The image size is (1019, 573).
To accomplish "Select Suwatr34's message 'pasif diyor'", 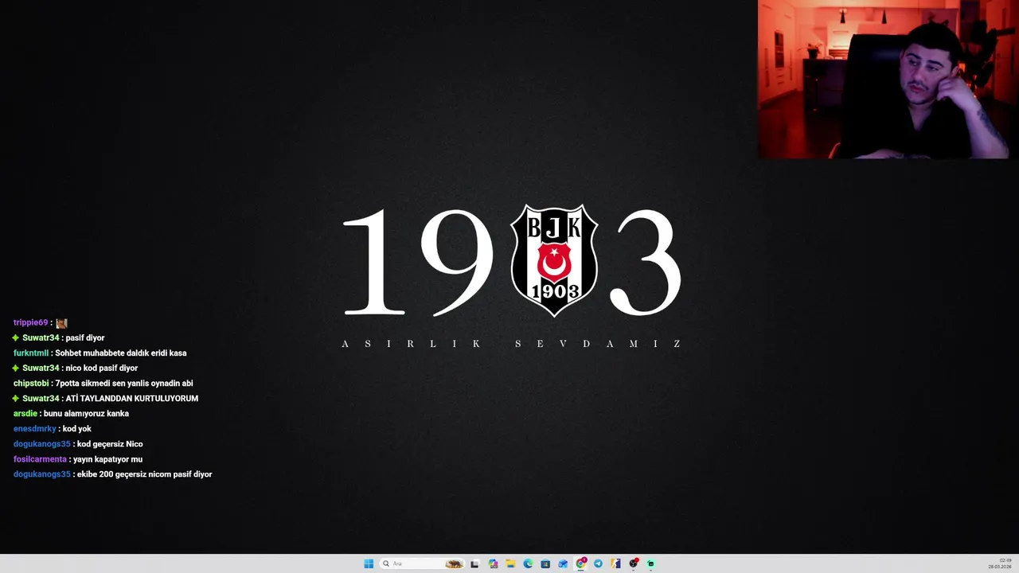I will [85, 337].
